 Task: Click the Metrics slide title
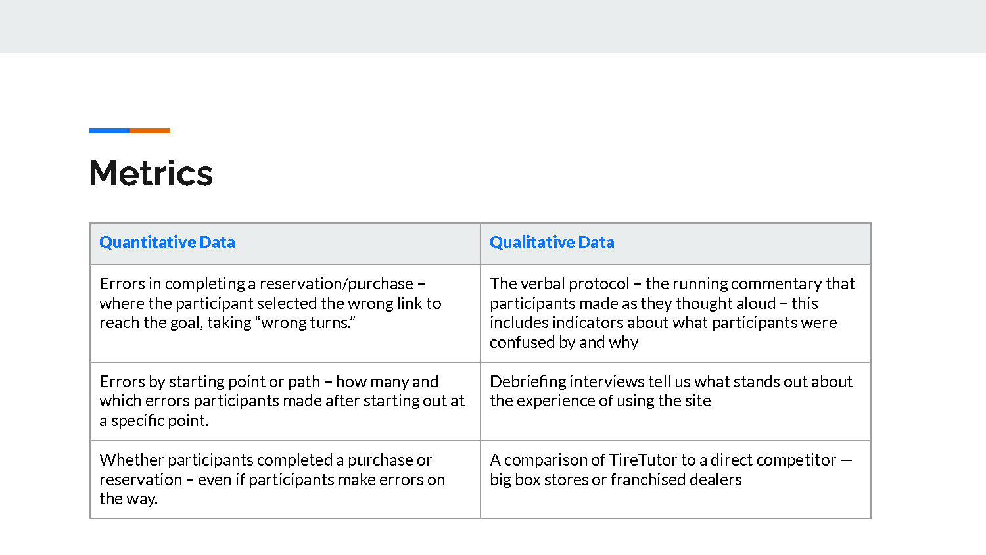[151, 174]
